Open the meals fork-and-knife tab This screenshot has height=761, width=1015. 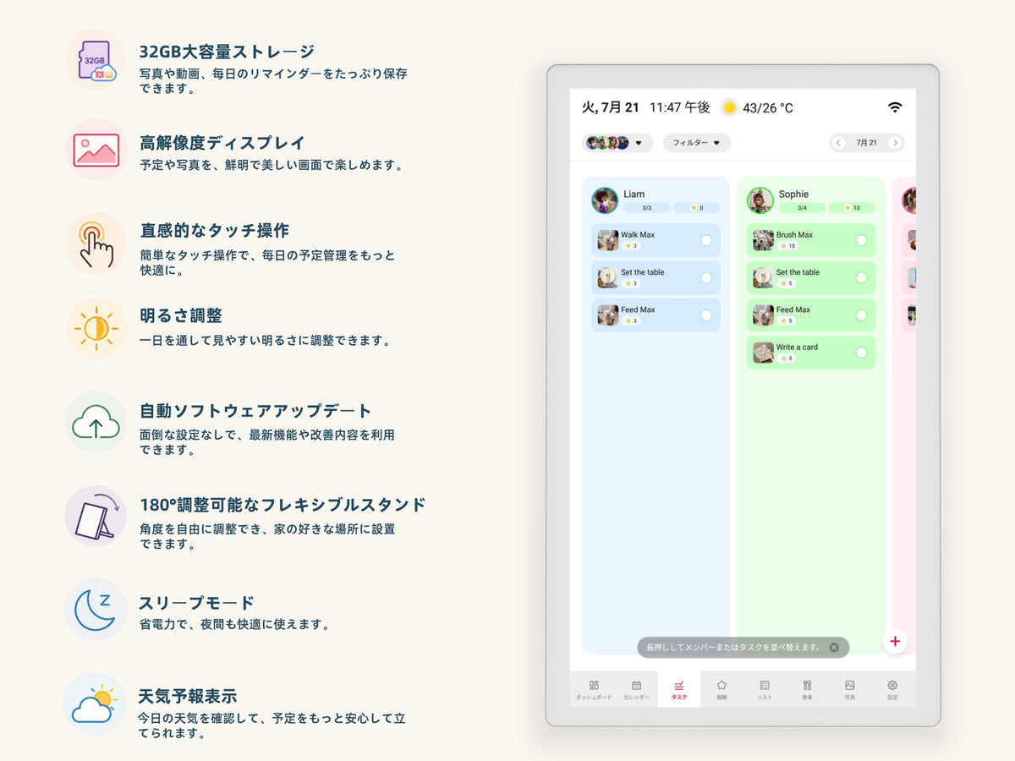(x=807, y=689)
